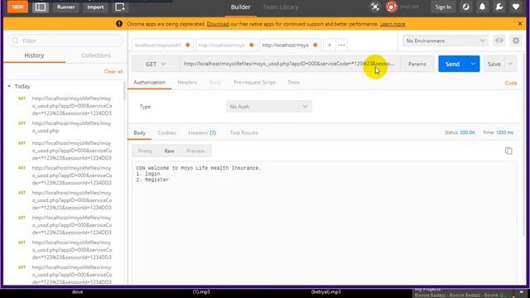Click the environment quick look eye icon

(x=499, y=41)
